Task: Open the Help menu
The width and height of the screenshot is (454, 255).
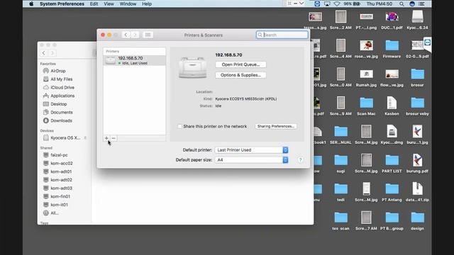Action: click(x=147, y=4)
